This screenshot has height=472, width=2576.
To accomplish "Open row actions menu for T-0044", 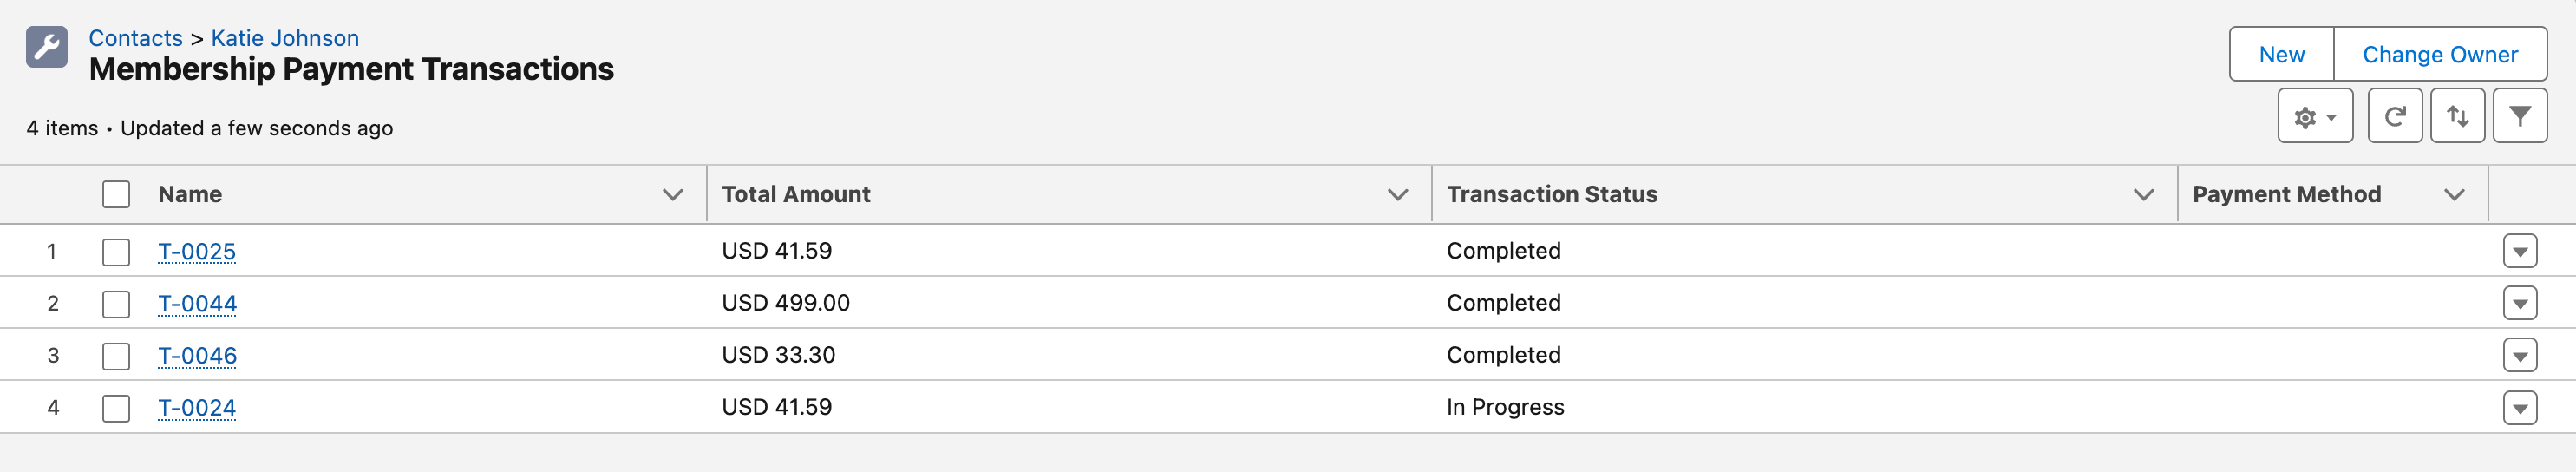I will (2520, 303).
